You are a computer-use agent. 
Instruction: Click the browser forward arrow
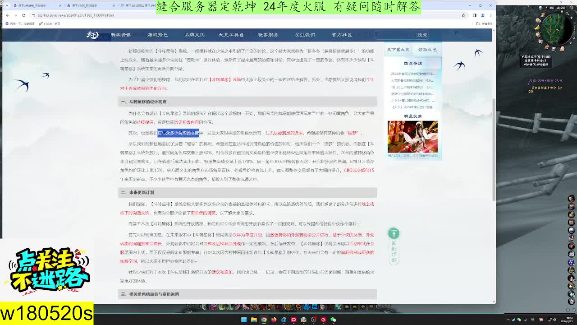(15, 15)
